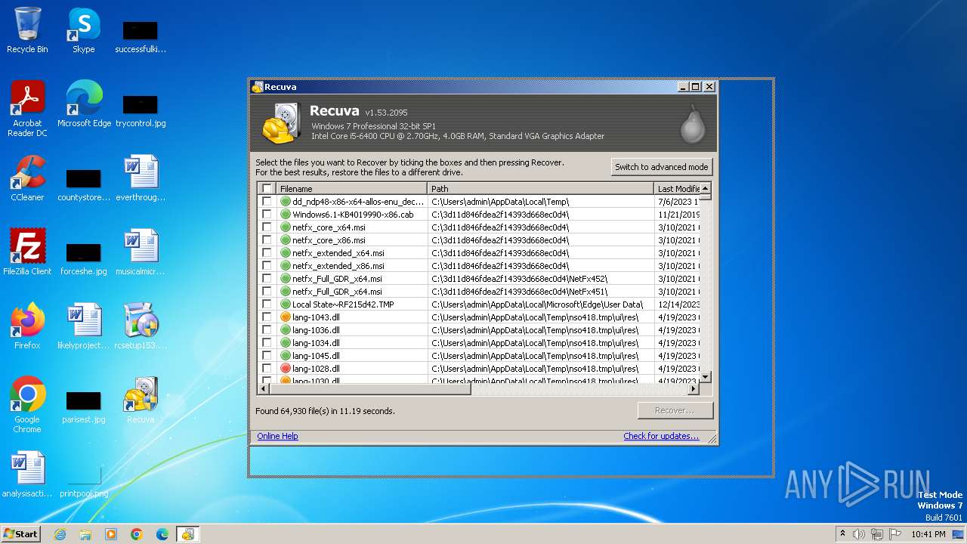Select the lang-1034.dll row

pos(479,343)
